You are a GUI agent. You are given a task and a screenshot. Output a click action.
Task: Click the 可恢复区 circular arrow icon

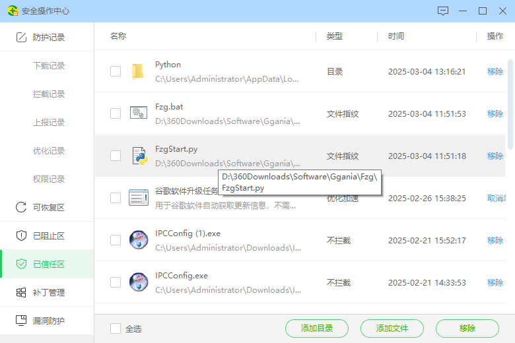point(21,207)
